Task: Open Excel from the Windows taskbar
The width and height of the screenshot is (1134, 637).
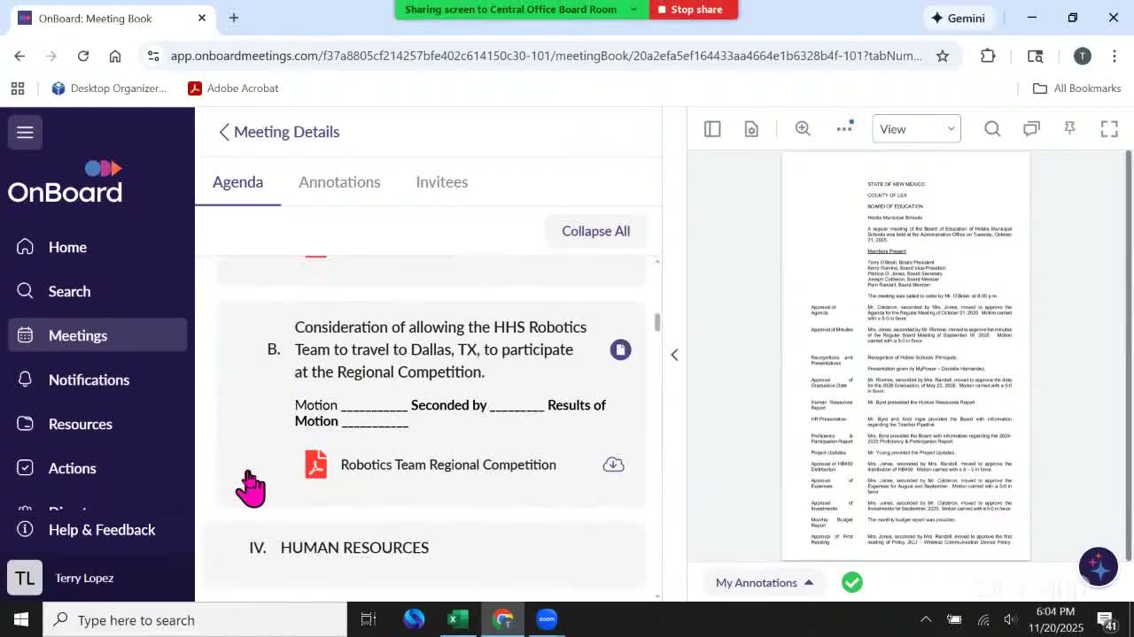Action: coord(457,619)
